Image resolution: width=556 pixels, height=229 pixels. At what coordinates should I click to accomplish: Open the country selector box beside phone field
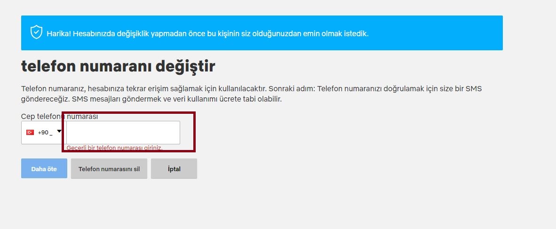pos(44,133)
